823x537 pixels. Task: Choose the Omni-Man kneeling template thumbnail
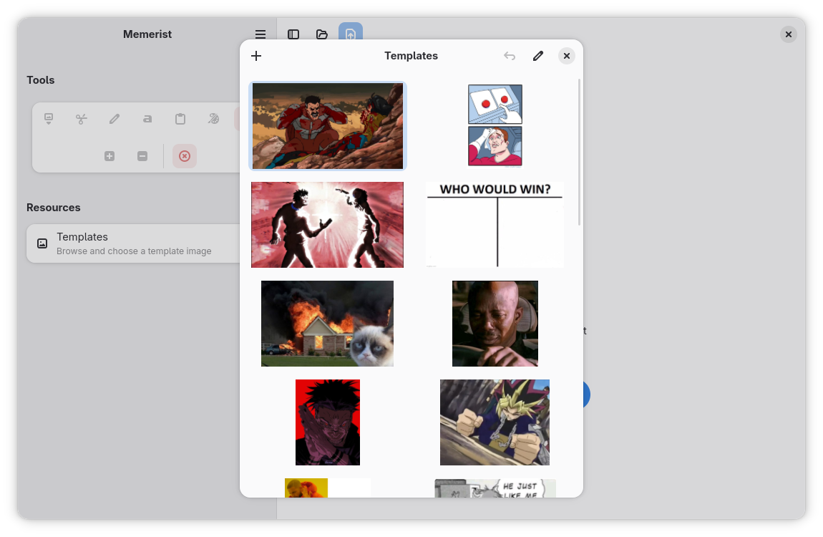click(x=328, y=126)
